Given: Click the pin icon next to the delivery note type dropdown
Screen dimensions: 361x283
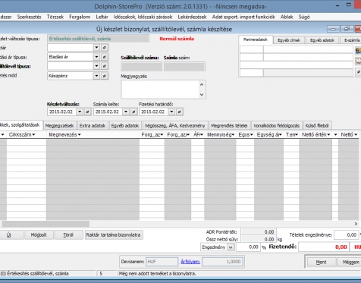Looking at the screenshot, I should pos(105,66).
